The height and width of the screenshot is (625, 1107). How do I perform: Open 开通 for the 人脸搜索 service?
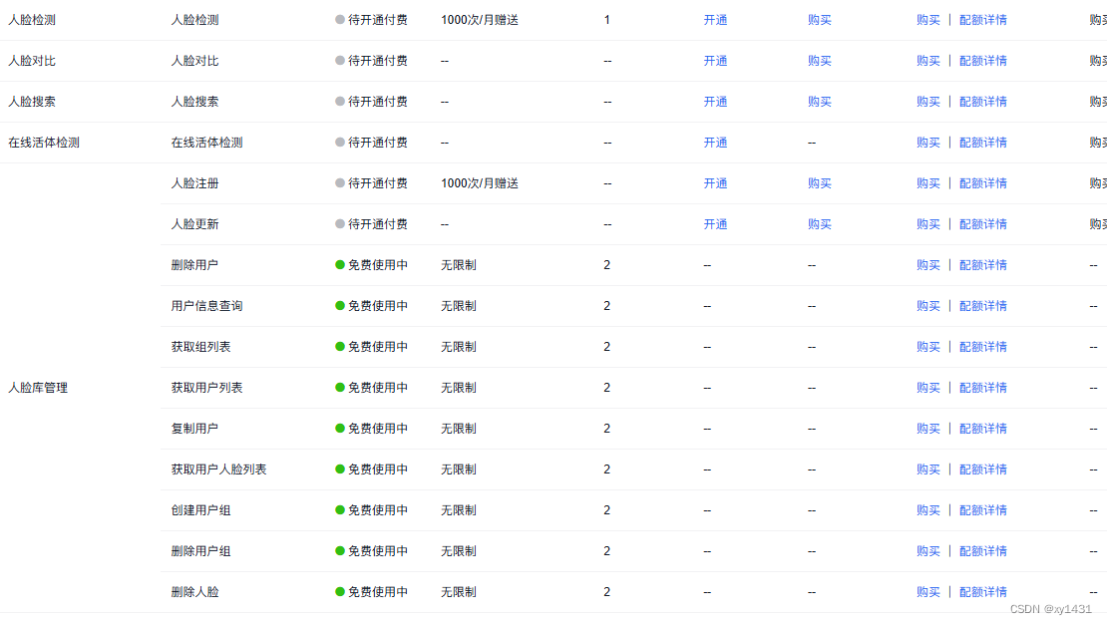(x=715, y=101)
